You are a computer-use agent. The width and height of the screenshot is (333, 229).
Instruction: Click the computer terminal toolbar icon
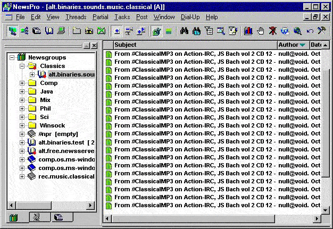(x=61, y=31)
